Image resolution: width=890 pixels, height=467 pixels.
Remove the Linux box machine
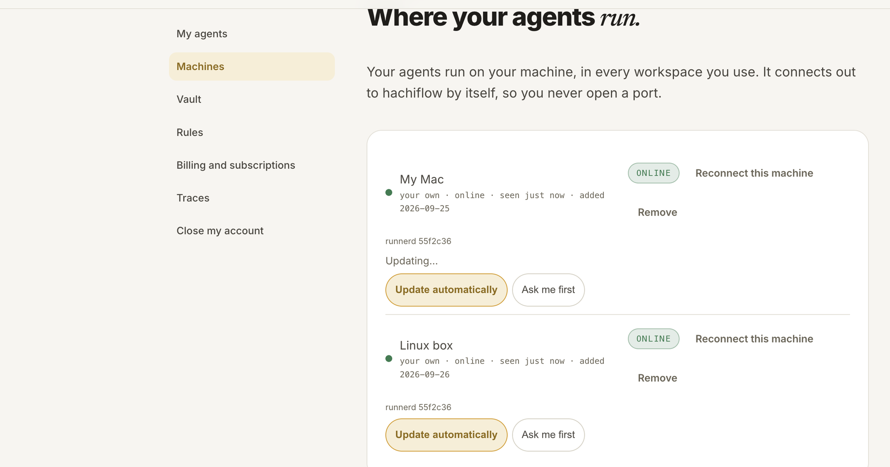(657, 378)
